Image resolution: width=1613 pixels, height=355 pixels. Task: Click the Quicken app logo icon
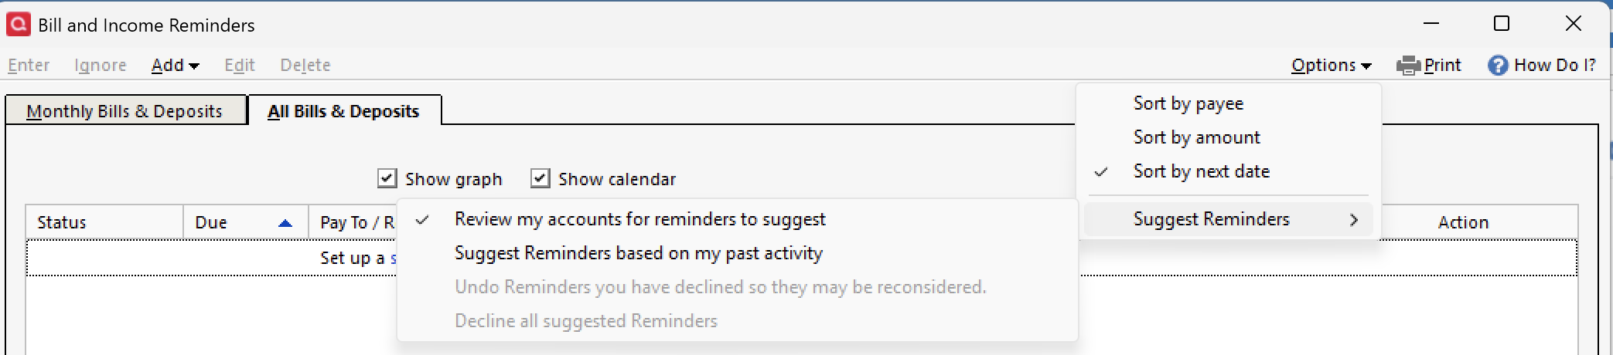point(18,24)
